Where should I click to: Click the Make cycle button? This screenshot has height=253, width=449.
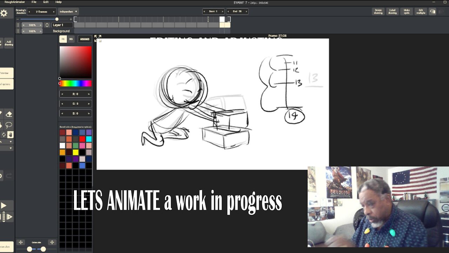coord(407,12)
